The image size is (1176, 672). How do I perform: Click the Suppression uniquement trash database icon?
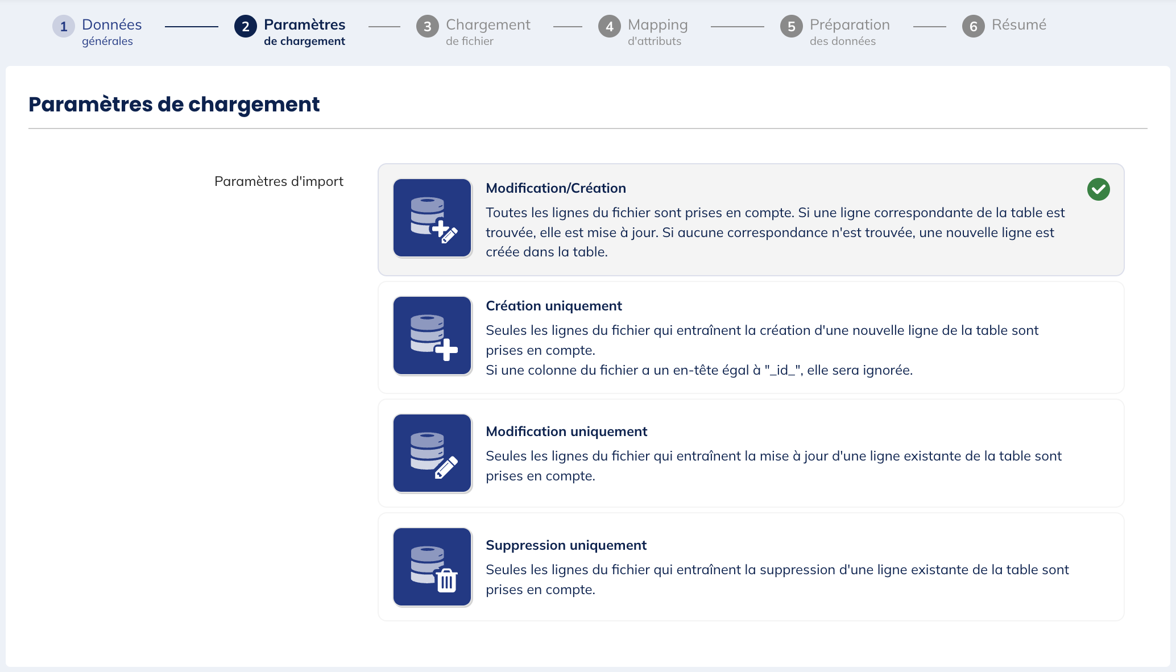[432, 567]
